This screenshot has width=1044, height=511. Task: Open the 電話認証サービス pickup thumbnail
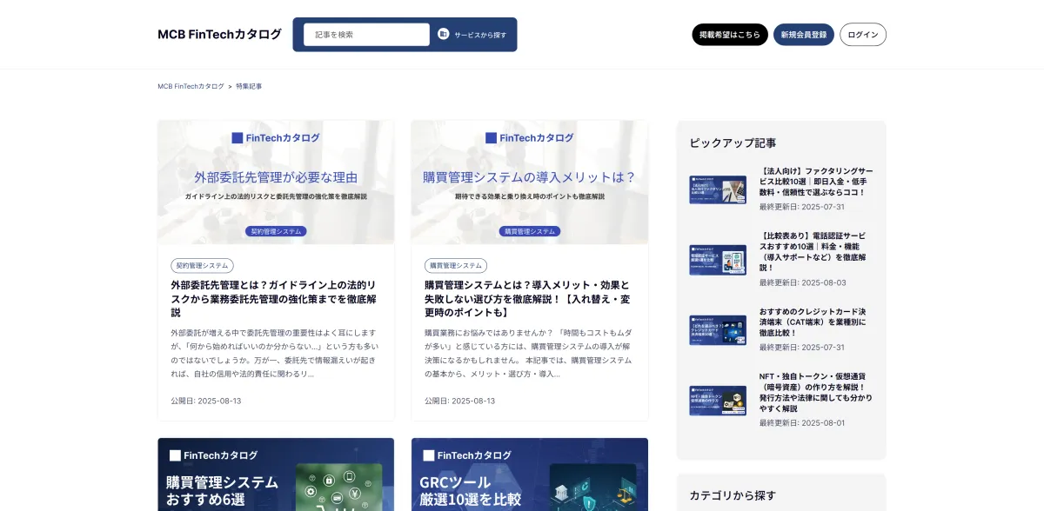(x=718, y=260)
